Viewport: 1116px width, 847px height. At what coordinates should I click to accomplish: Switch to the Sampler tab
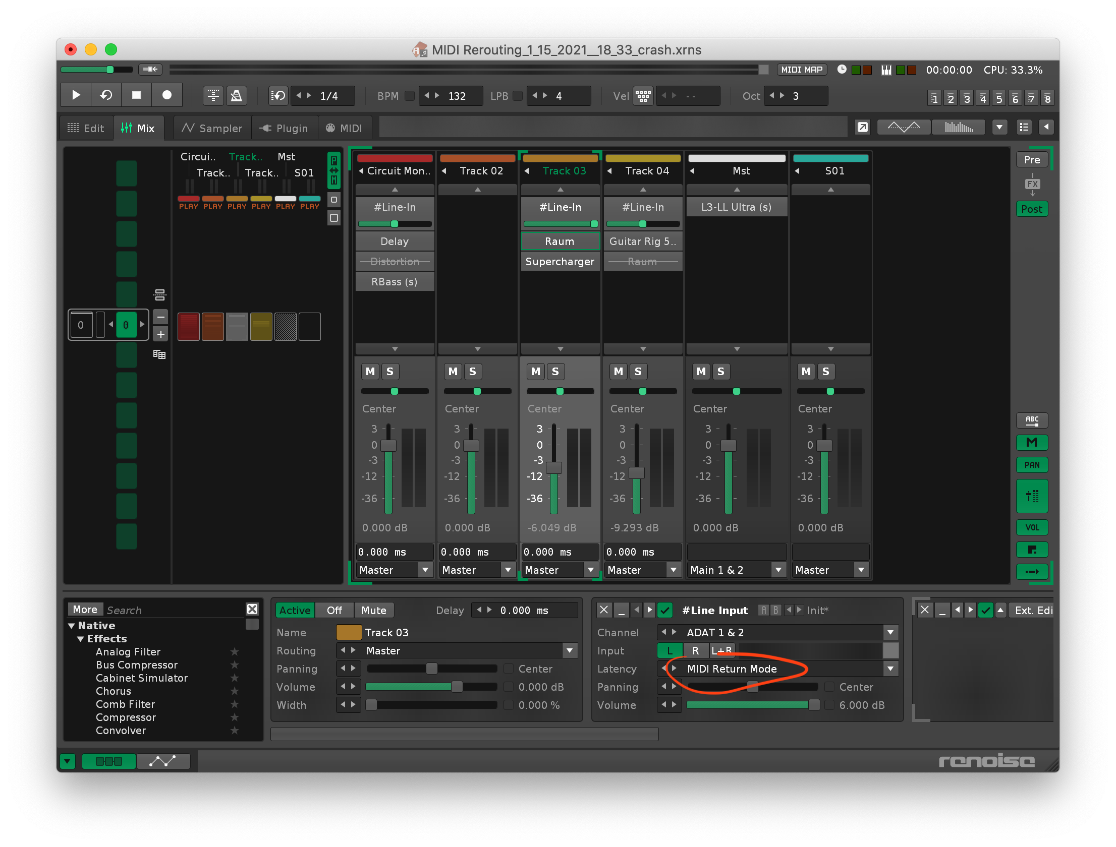pos(212,128)
